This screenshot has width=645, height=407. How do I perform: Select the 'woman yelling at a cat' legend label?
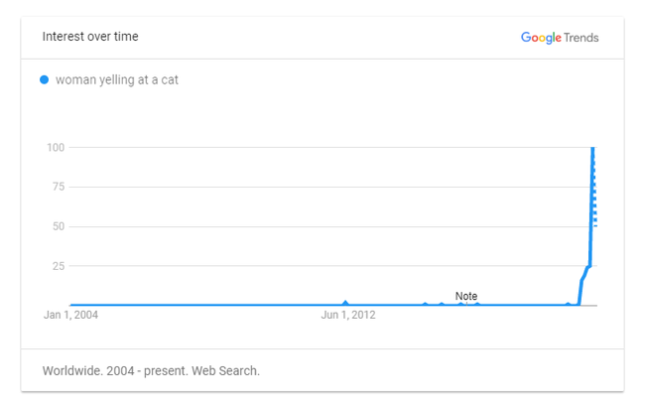[x=117, y=79]
